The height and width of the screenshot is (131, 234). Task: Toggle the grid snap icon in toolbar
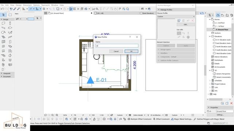point(44,9)
